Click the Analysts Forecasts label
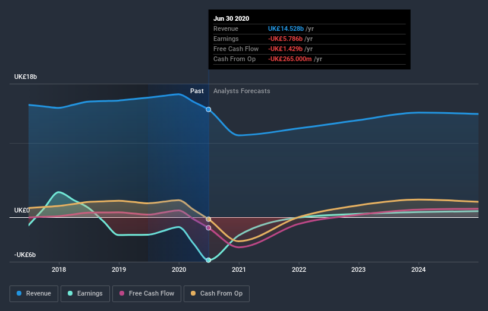Image resolution: width=488 pixels, height=311 pixels. (x=242, y=91)
